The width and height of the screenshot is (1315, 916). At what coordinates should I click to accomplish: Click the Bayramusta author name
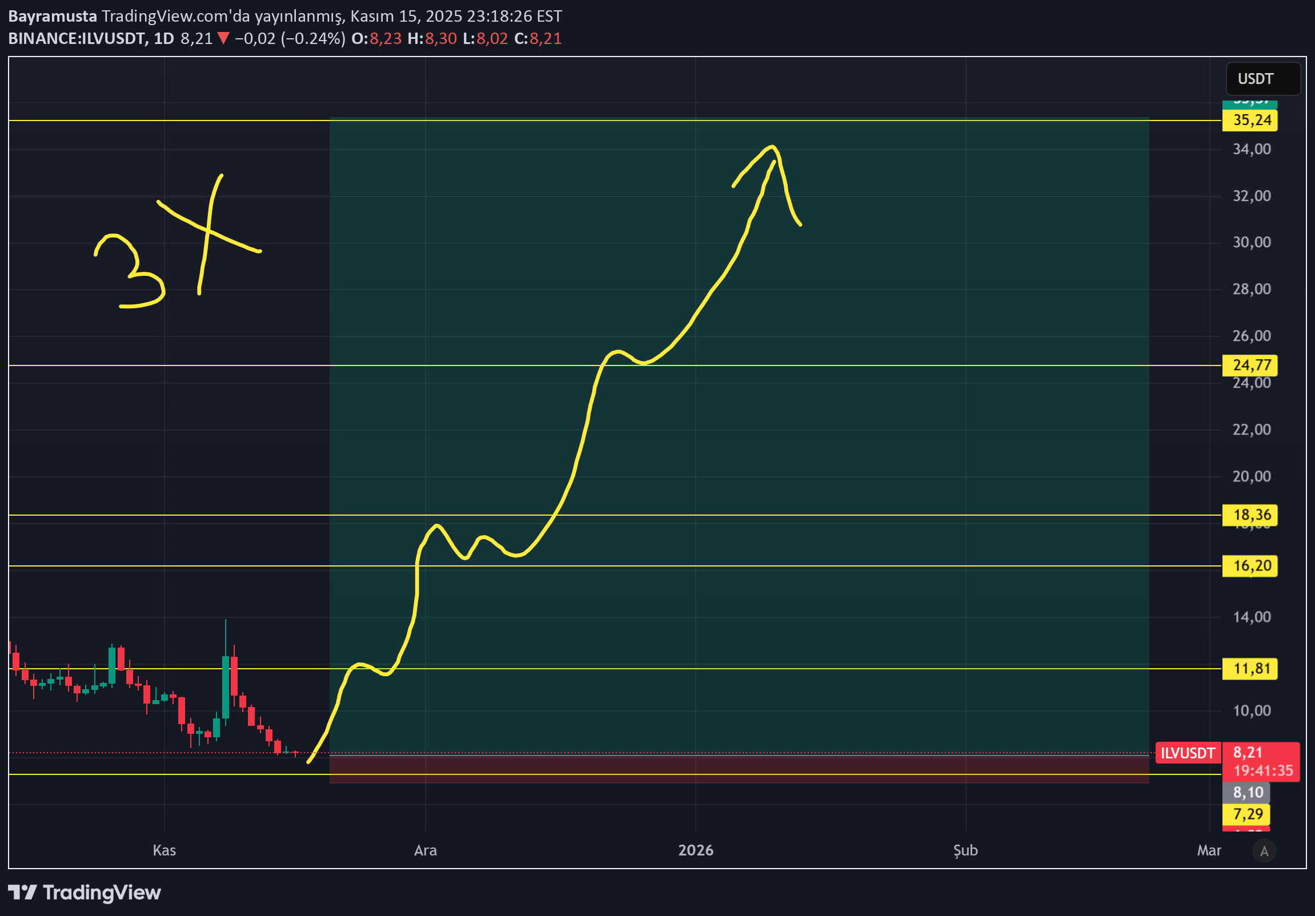pyautogui.click(x=52, y=16)
